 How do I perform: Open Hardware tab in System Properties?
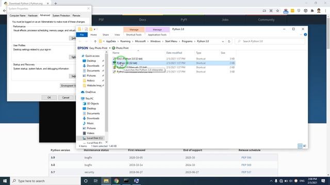click(x=32, y=15)
